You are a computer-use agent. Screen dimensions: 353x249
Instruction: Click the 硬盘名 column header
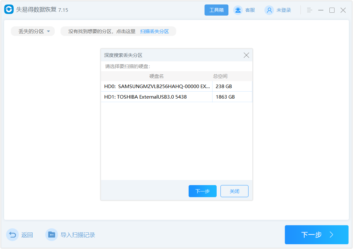point(156,76)
